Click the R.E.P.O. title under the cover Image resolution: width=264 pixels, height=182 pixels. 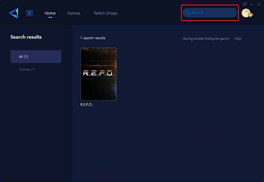point(86,105)
